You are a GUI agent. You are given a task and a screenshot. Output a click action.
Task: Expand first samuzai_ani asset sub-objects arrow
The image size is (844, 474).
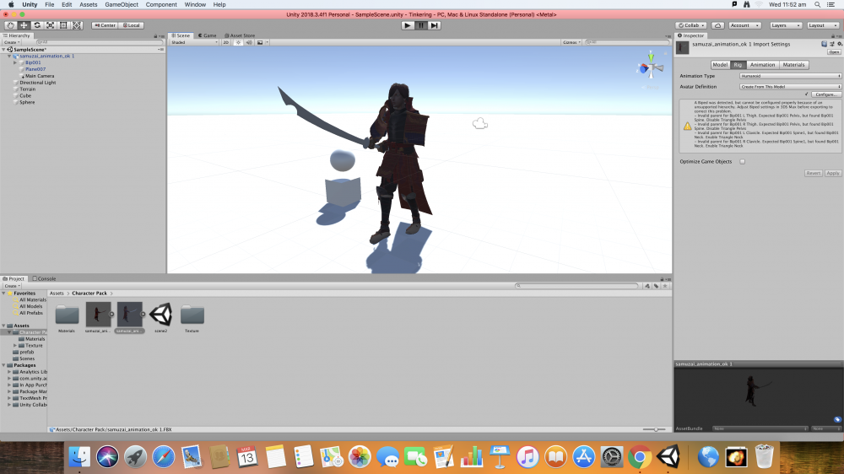point(112,315)
